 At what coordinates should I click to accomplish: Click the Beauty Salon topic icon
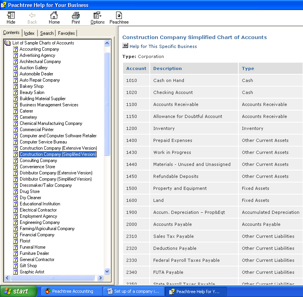15,92
